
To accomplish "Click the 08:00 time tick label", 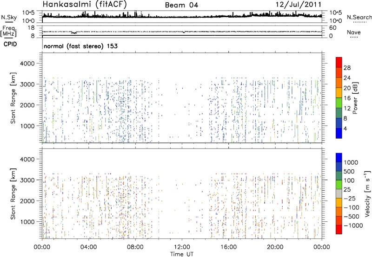I will coord(135,247).
